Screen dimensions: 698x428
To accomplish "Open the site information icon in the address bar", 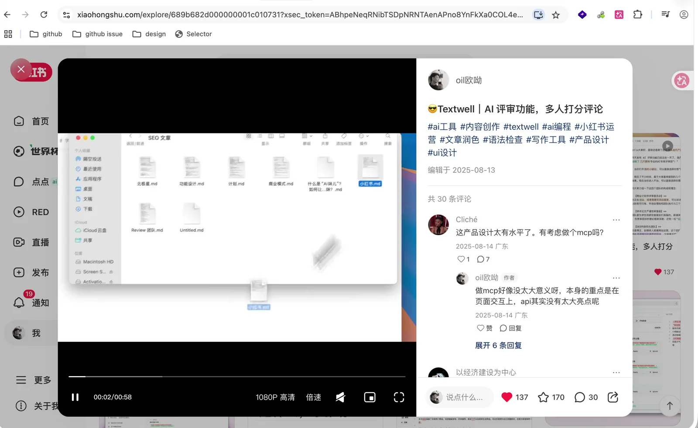I will (x=66, y=15).
